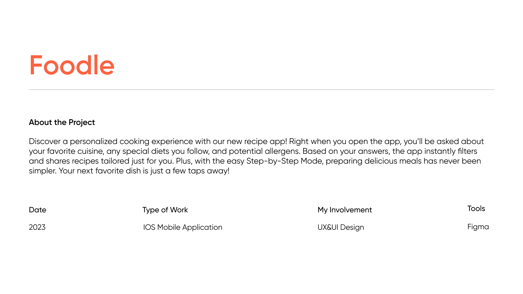Click the Type of Work label

165,210
